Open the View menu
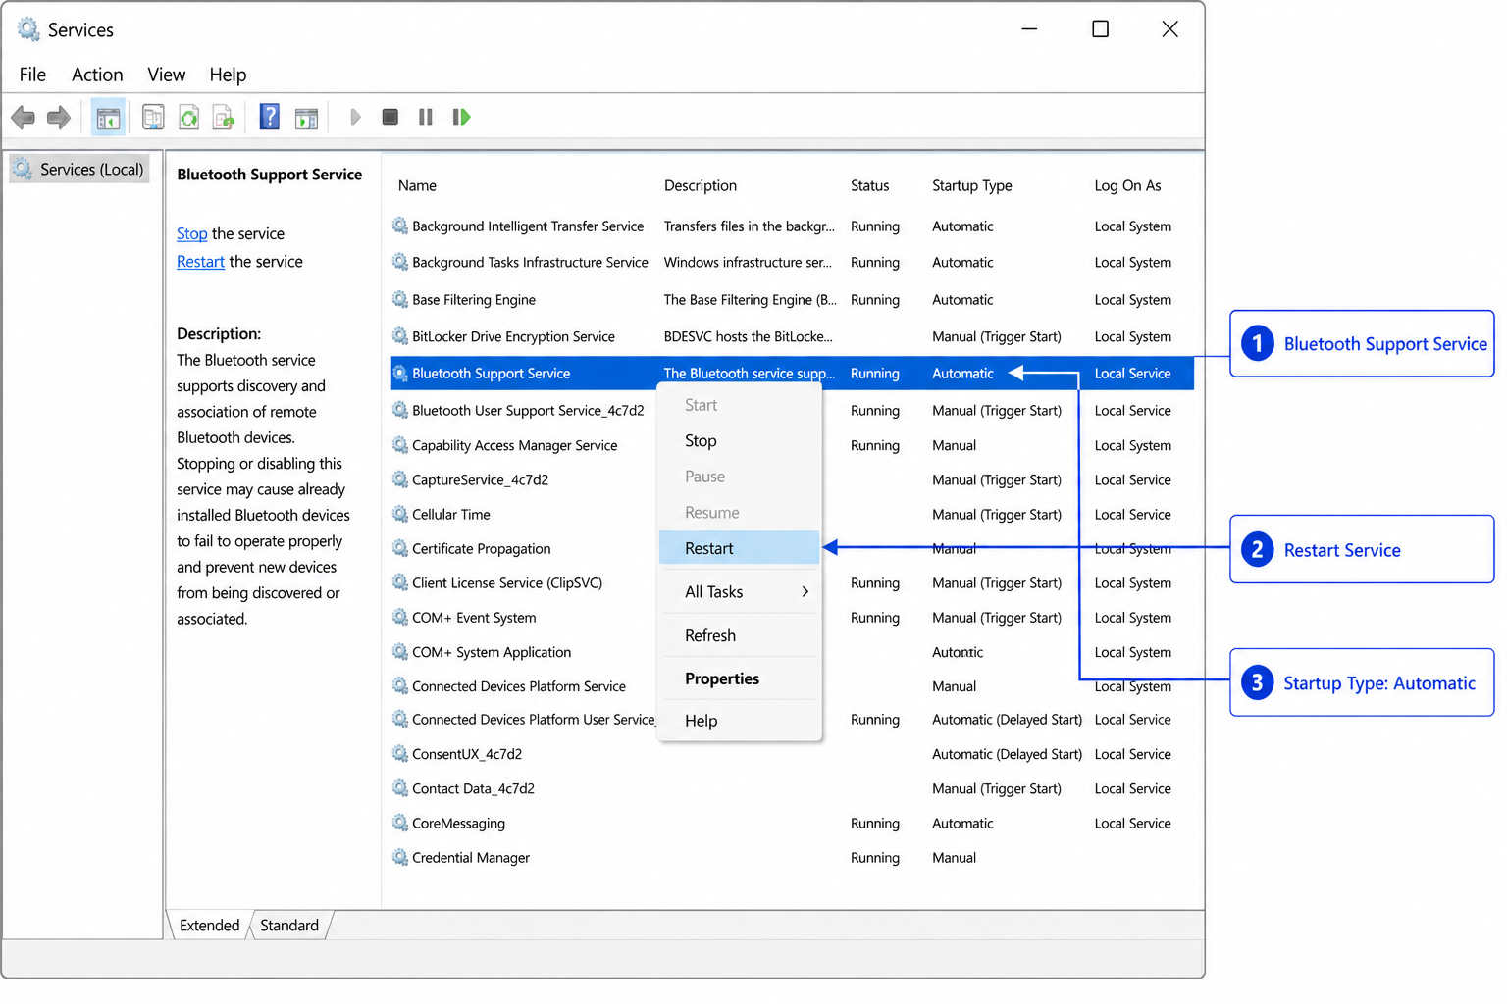The height and width of the screenshot is (1004, 1507). 167,75
